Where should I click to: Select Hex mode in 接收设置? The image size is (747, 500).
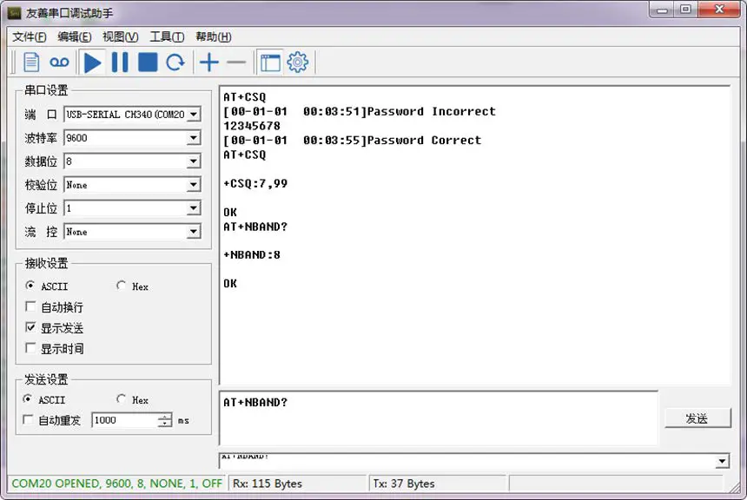122,286
